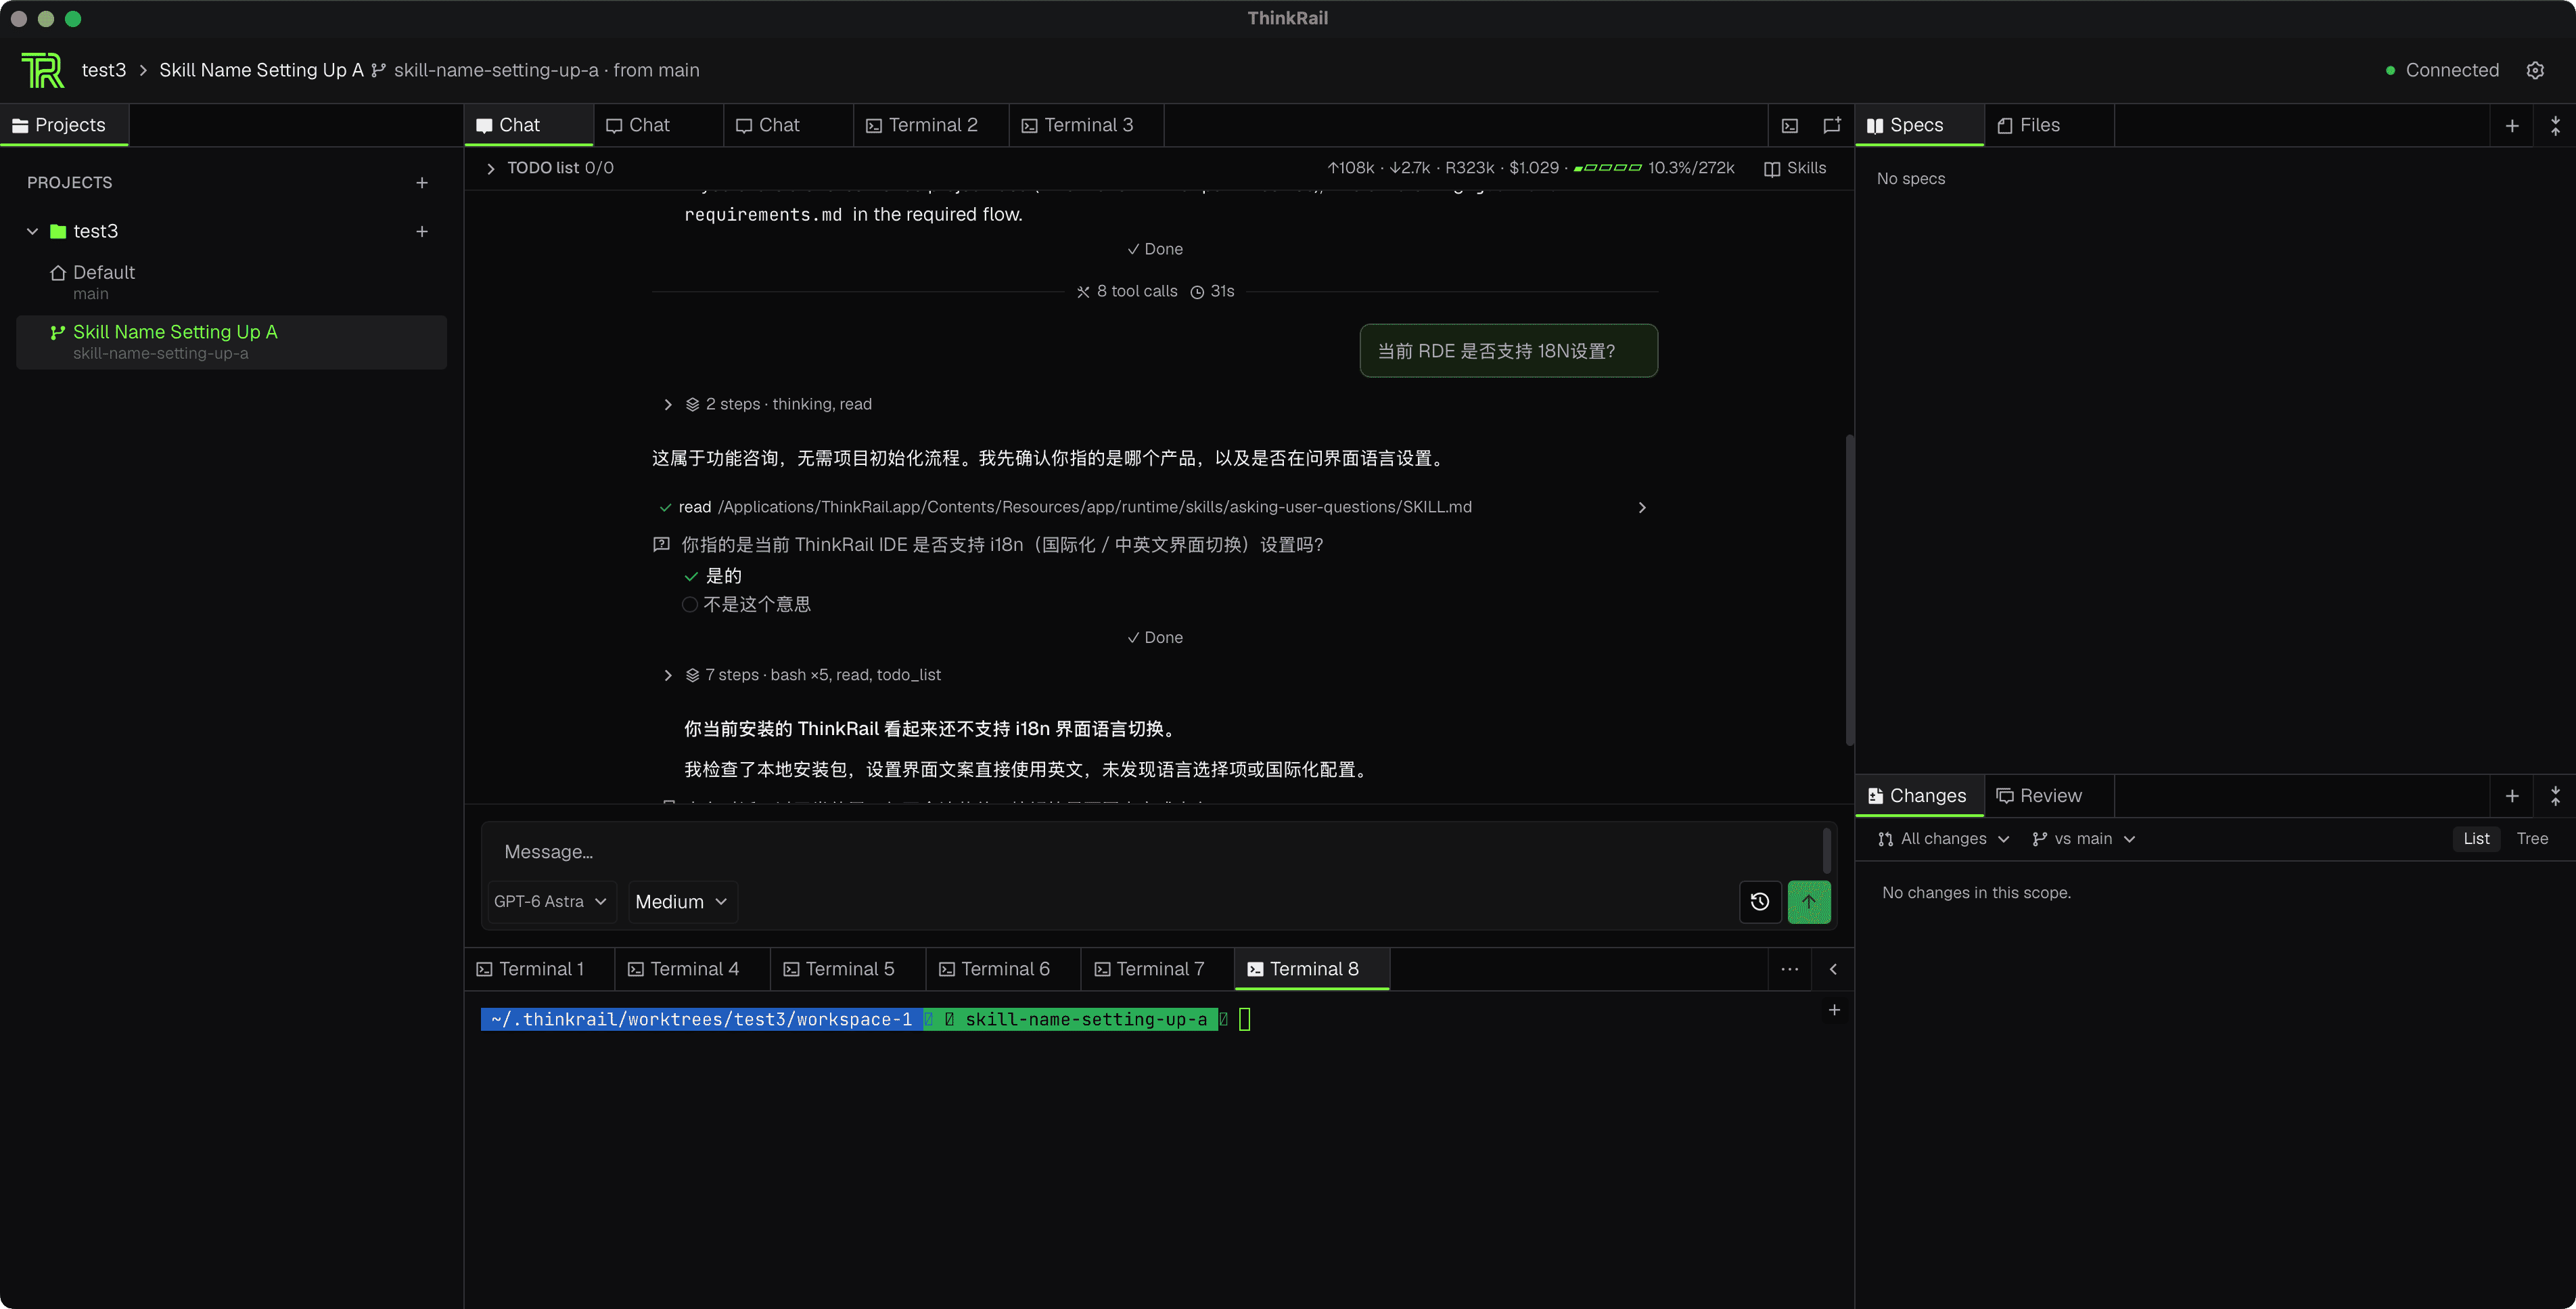Collapse the test3 project tree

(32, 231)
